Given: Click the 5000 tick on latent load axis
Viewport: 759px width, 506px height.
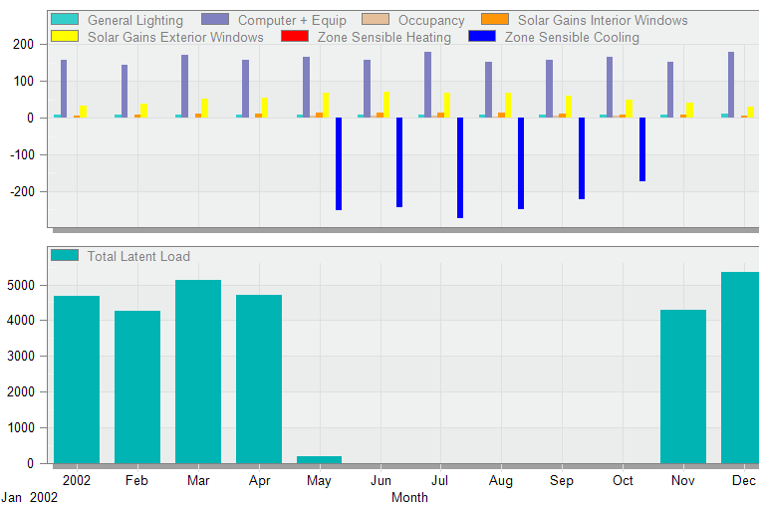Looking at the screenshot, I should pos(21,285).
